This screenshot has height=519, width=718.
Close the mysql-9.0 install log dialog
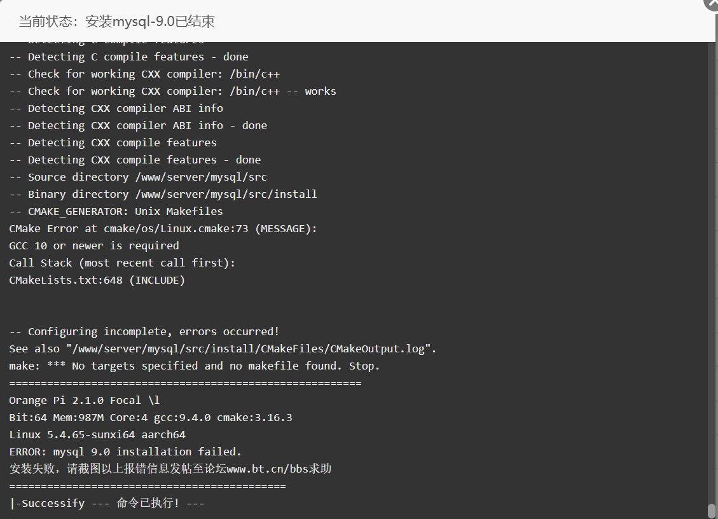712,4
